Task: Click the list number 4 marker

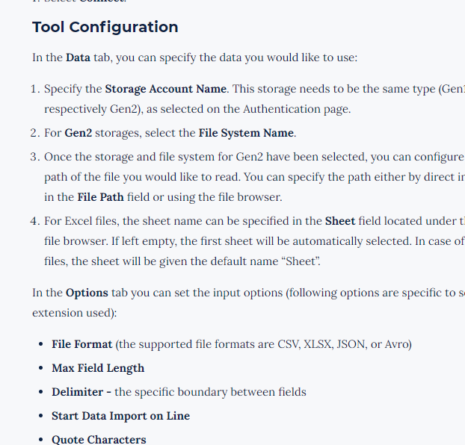Action: point(34,222)
